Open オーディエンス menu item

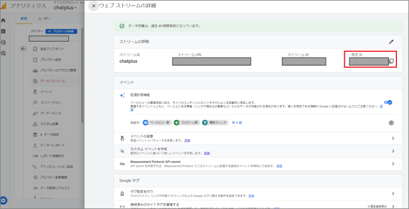(55, 113)
